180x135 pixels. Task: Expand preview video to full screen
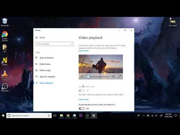click(120, 76)
